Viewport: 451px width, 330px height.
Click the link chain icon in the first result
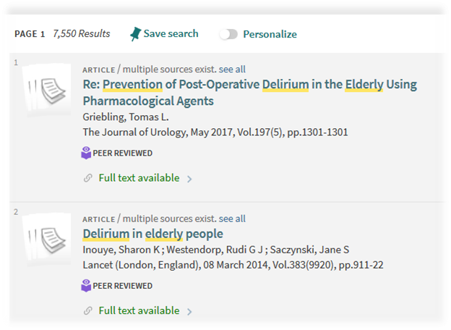point(87,178)
